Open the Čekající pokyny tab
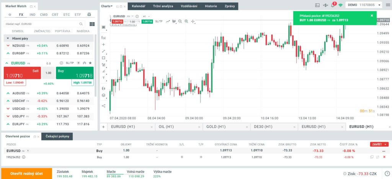 coord(57,136)
